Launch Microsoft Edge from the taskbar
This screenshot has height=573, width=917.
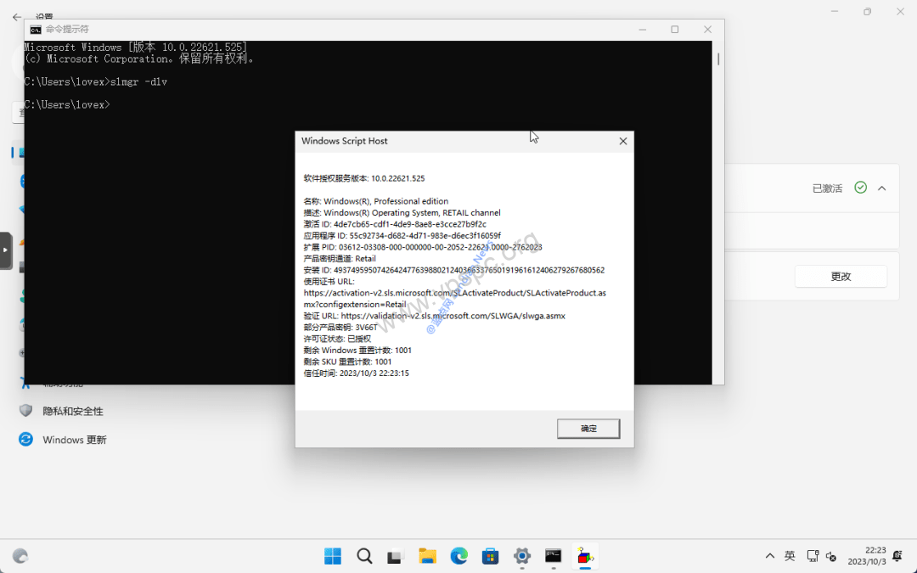[x=459, y=556]
